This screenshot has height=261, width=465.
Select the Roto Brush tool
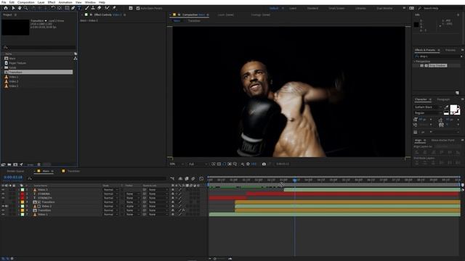107,8
